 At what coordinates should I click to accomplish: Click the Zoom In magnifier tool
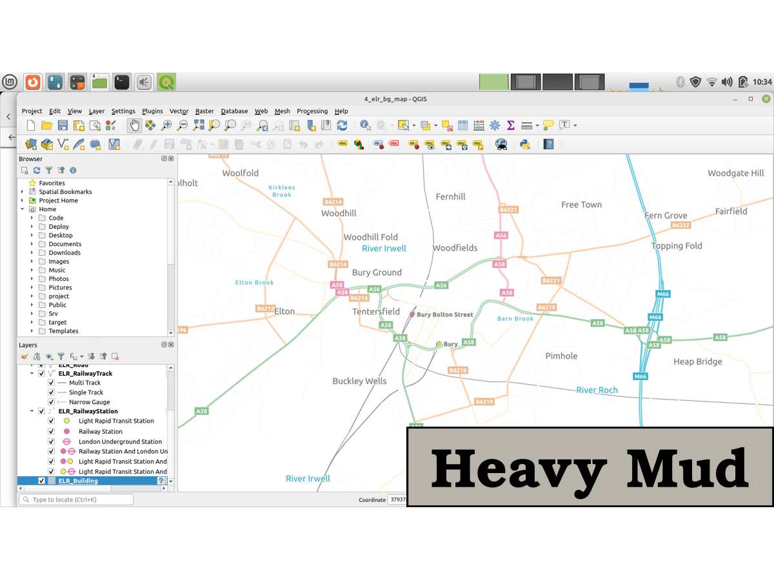click(166, 125)
